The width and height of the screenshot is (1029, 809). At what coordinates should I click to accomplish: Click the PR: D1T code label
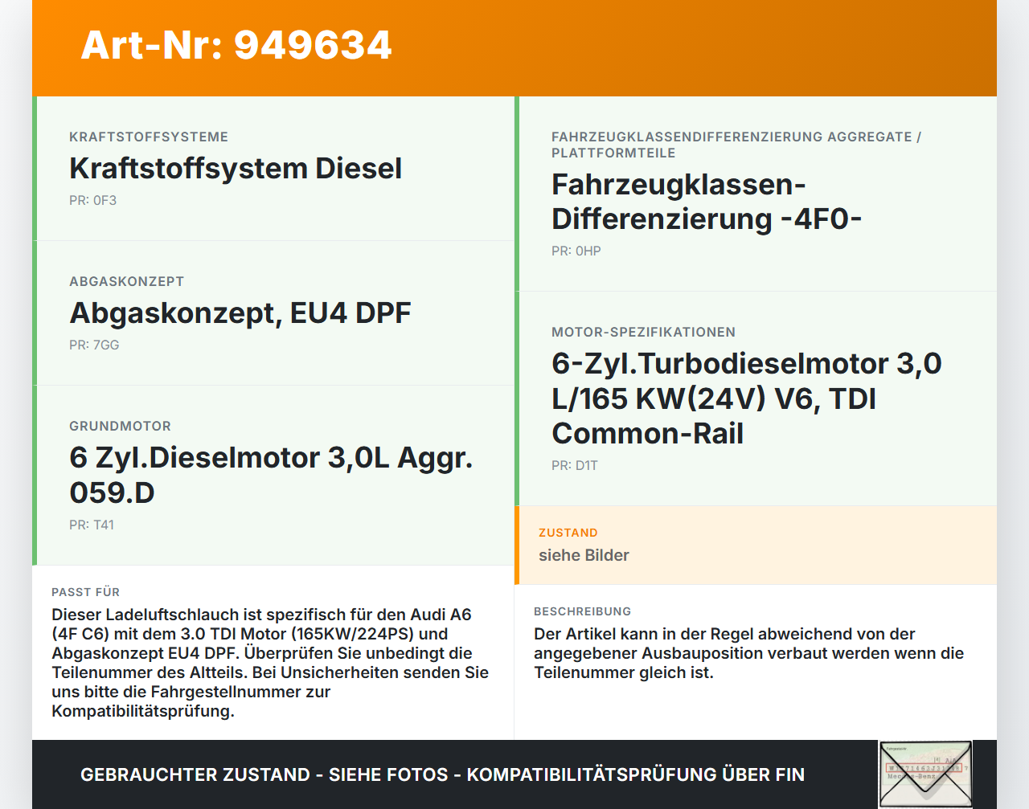pos(574,465)
